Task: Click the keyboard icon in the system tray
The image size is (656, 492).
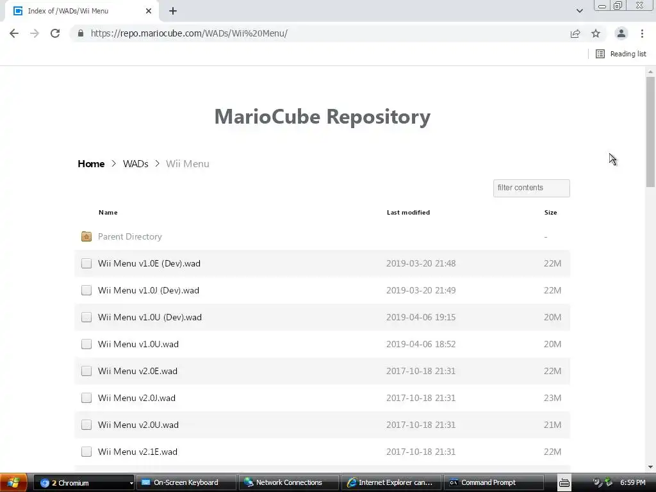Action: pyautogui.click(x=564, y=483)
